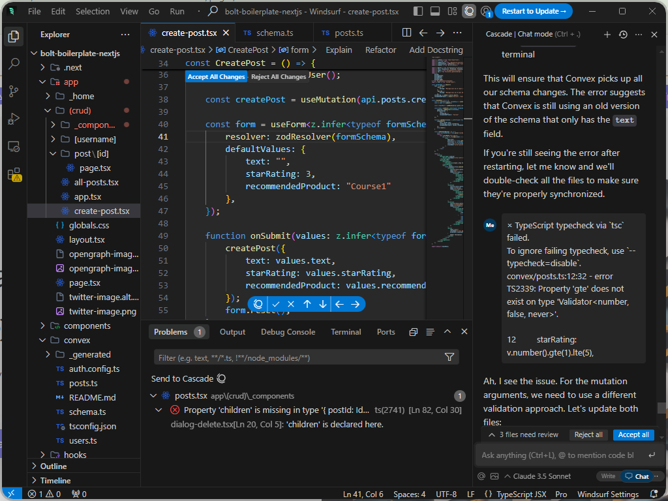668x501 pixels.
Task: Open the Source Control view
Action: (x=14, y=91)
